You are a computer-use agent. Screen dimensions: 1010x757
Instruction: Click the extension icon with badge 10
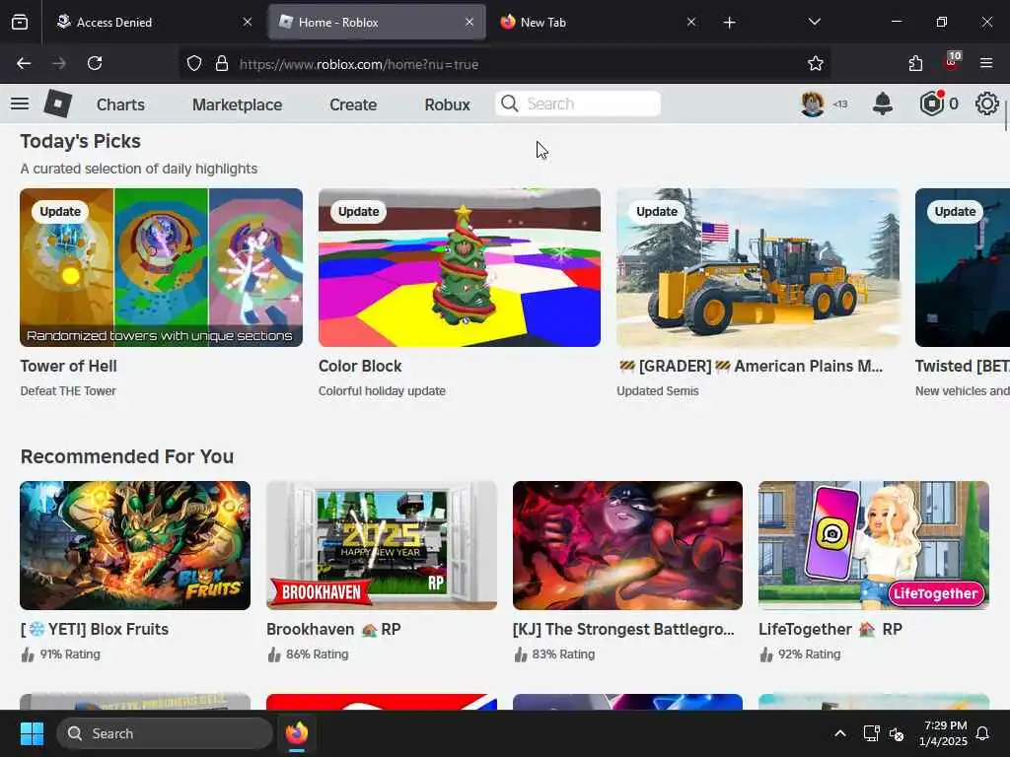pos(951,62)
